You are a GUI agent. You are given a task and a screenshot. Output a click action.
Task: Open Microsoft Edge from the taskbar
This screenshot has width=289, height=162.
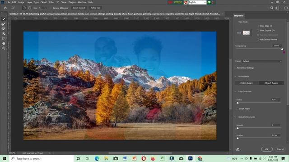coord(97,158)
